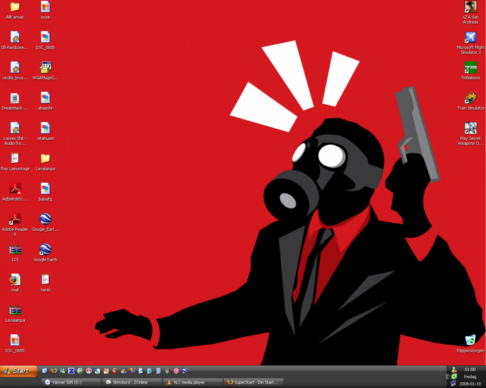Expand hidden system tray icons
The width and height of the screenshot is (486, 388).
[448, 377]
